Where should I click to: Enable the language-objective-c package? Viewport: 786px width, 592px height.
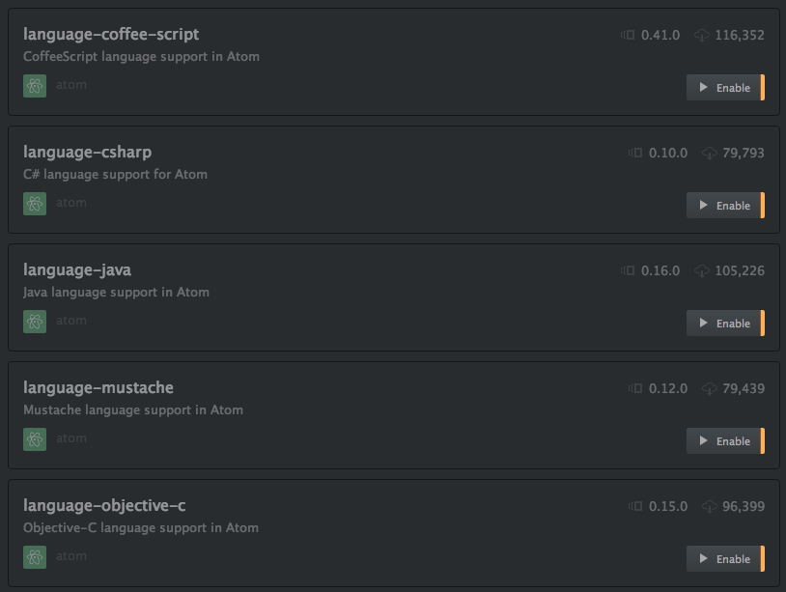725,559
